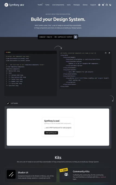Open the Icons menu item
The height and width of the screenshot is (185, 116).
coord(69,5)
